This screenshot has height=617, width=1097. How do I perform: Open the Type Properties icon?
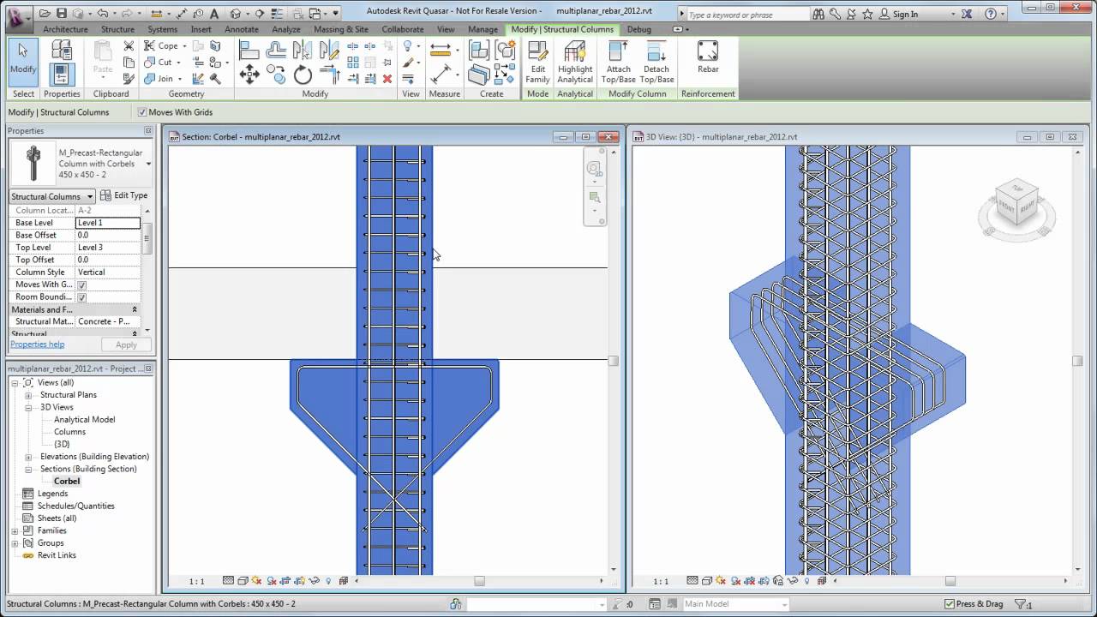tap(61, 51)
